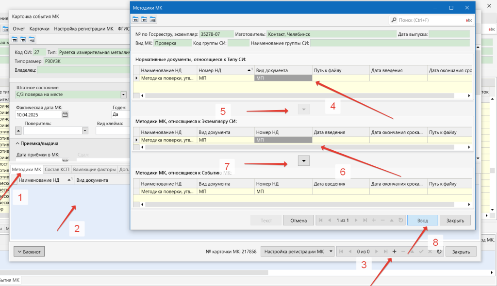Click the Типоразмер field Р30У3К

click(x=86, y=61)
